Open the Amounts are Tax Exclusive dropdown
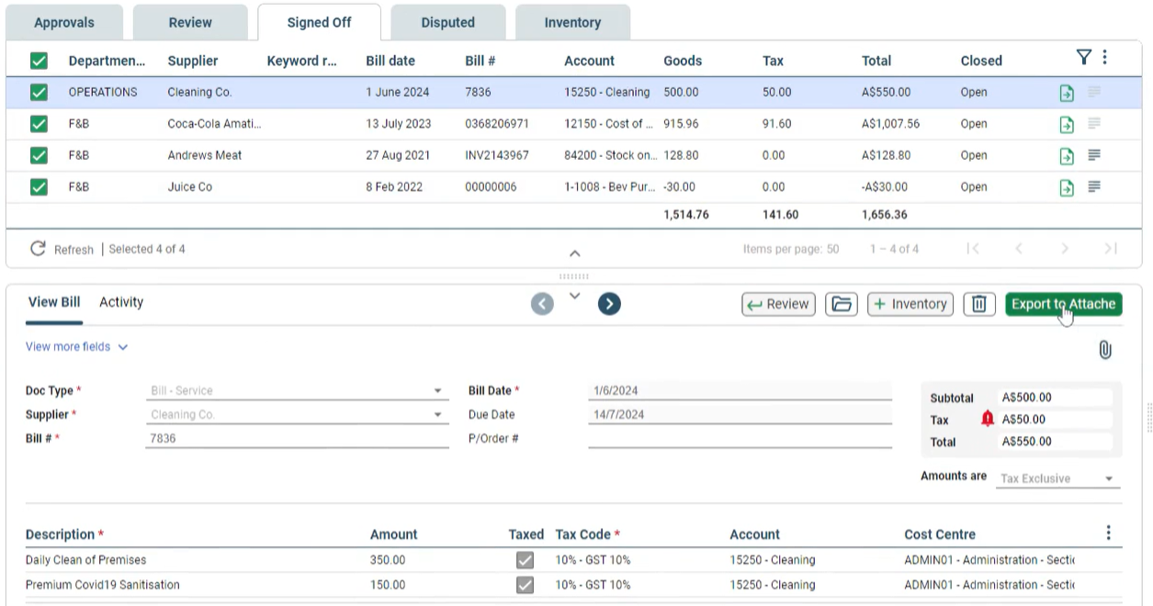 point(1059,478)
